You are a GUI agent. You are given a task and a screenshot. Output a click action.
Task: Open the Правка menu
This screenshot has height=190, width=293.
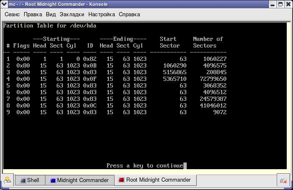pos(33,15)
